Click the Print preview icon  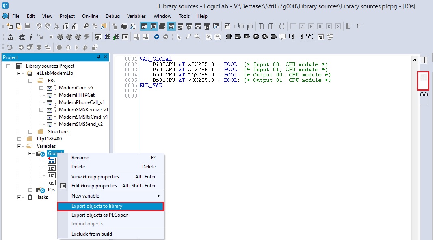pos(133,26)
